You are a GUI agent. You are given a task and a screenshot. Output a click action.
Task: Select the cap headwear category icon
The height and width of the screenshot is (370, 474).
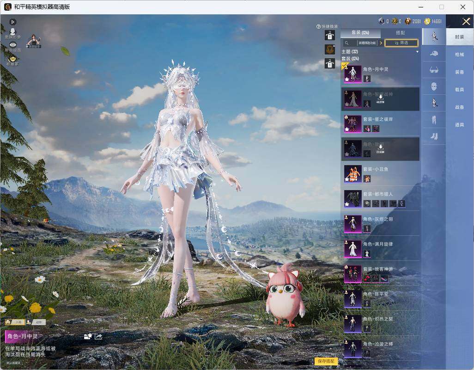[x=434, y=54]
